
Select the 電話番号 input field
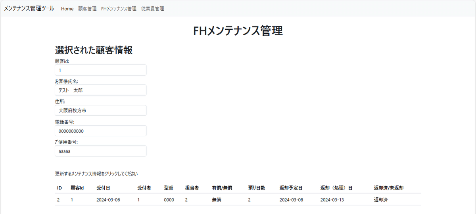(x=101, y=131)
